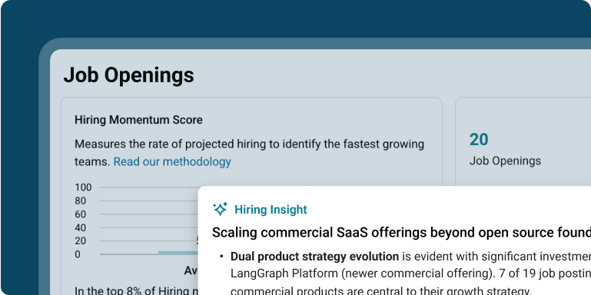
Task: Click the 100 axis label on chart
Action: click(83, 187)
